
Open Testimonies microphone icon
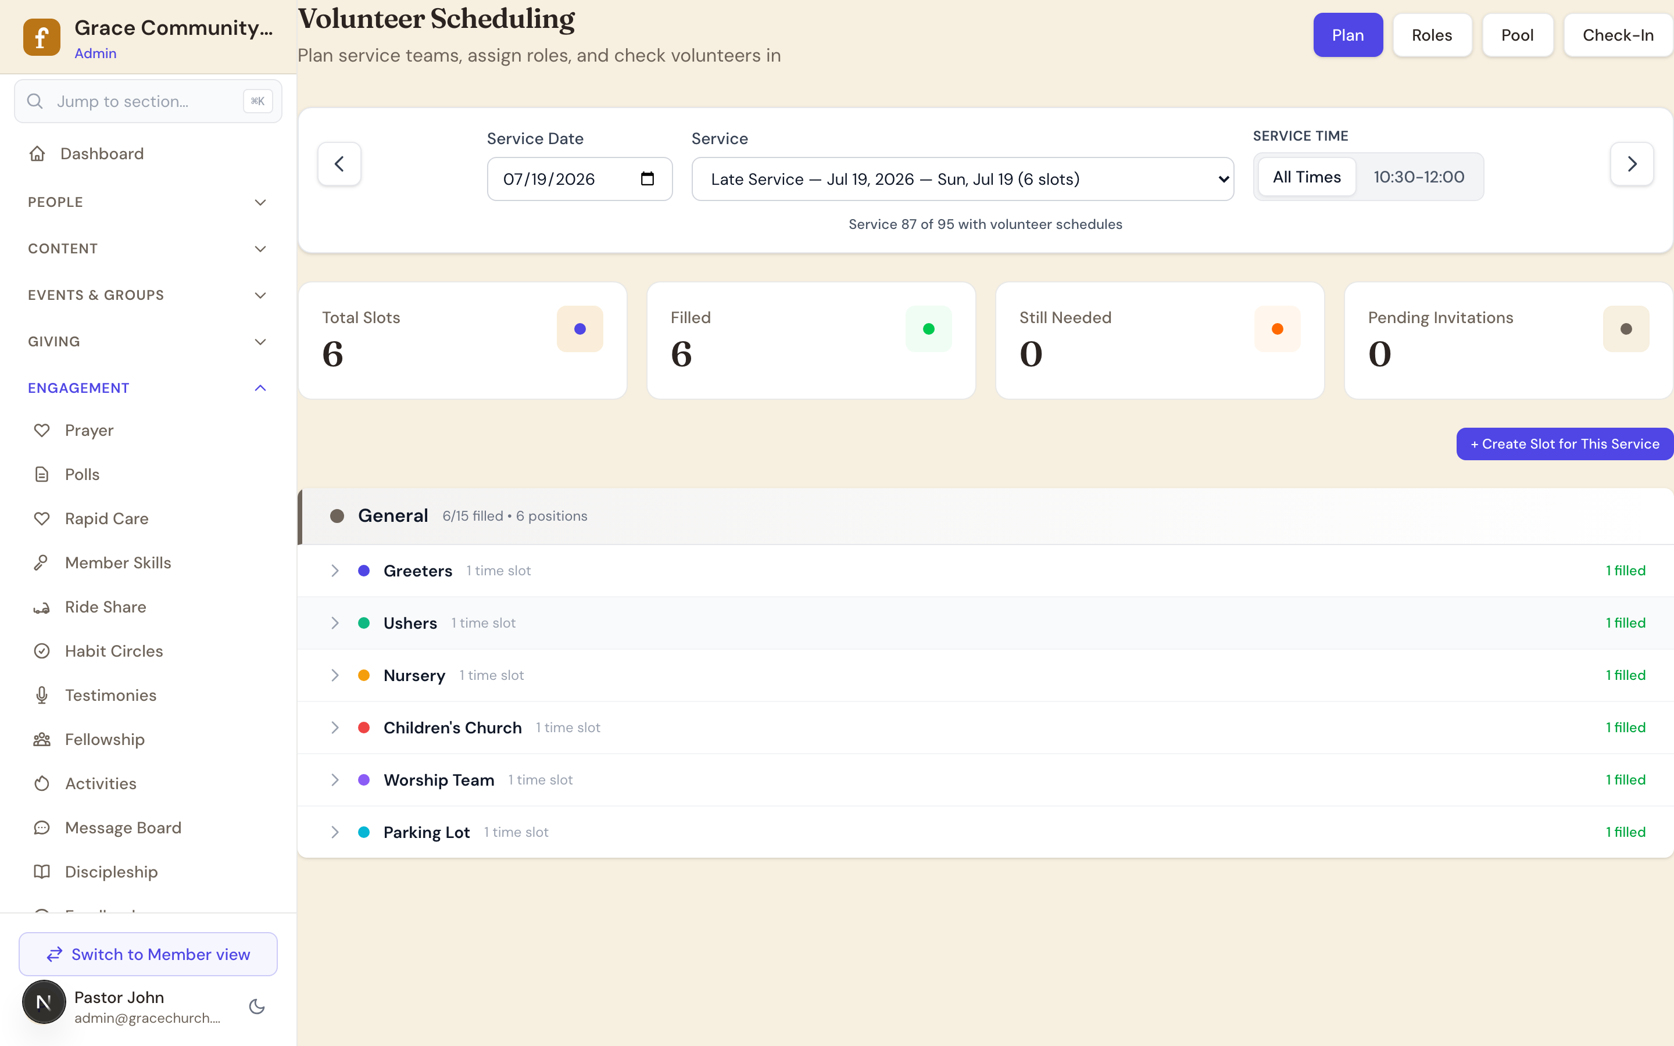point(42,695)
